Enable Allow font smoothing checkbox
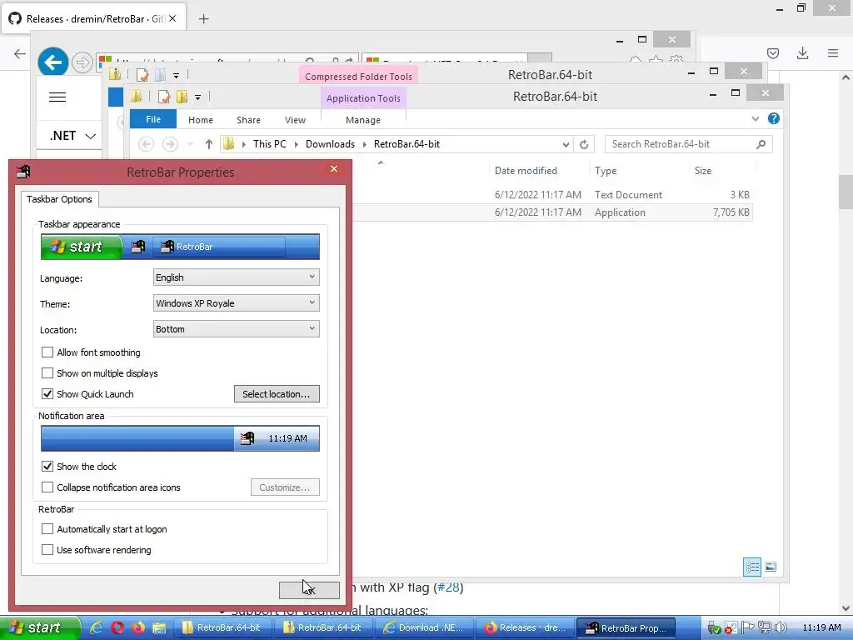This screenshot has width=853, height=640. (x=47, y=352)
